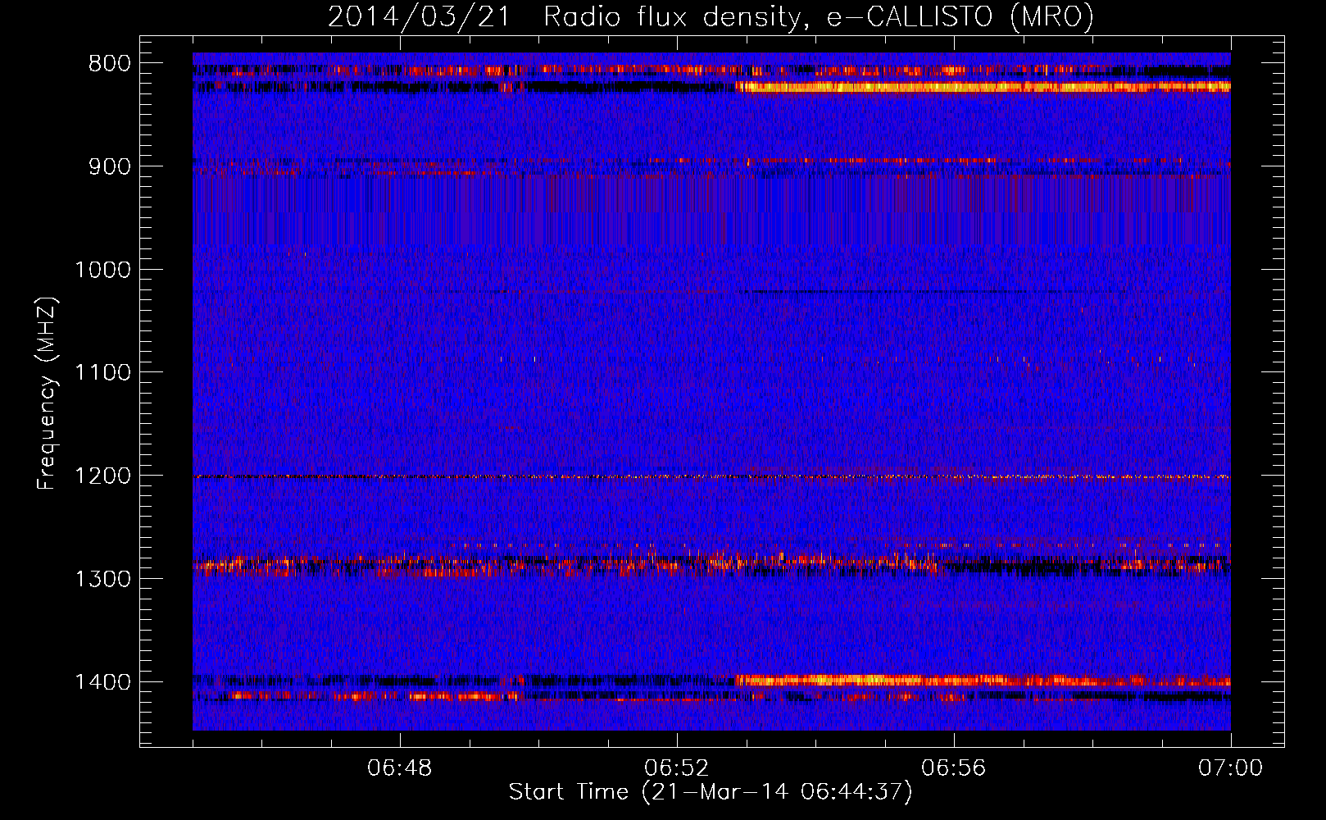Click the 1400 frequency tick label

(x=102, y=682)
